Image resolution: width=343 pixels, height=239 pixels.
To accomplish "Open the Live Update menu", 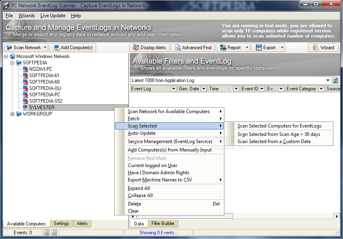I will point(53,16).
